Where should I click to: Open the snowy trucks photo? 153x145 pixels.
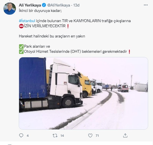[x=83, y=93]
